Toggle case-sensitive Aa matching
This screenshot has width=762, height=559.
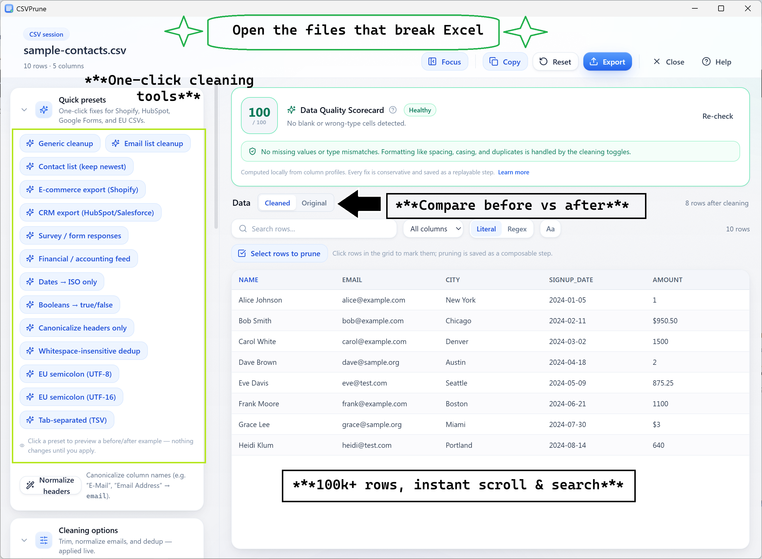pyautogui.click(x=550, y=229)
